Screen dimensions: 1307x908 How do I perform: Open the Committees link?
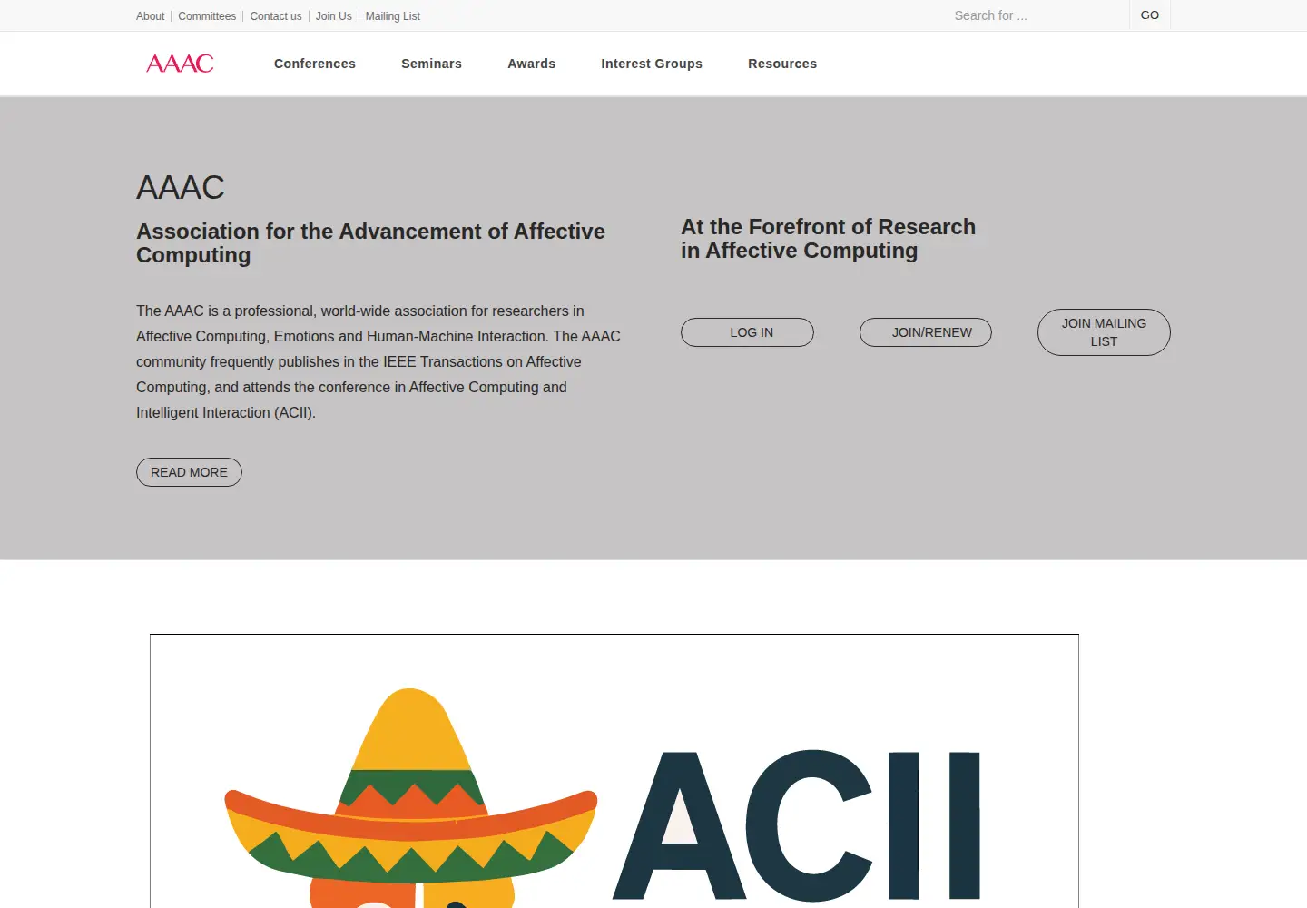207,16
